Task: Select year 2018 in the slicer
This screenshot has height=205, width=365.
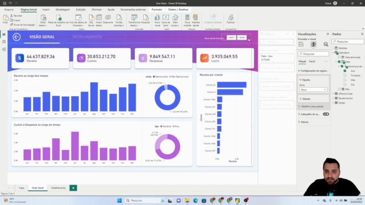Action: tap(242, 38)
